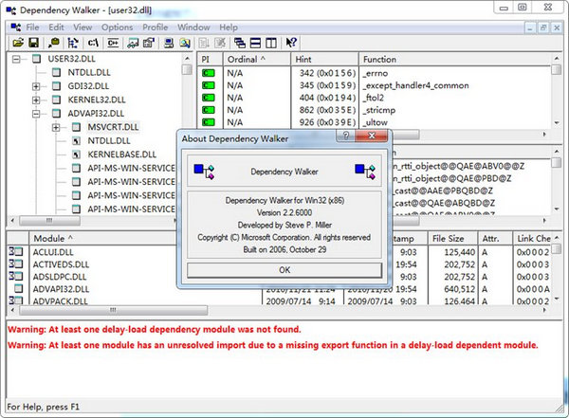569x418 pixels.
Task: Open the View menu
Action: [x=83, y=27]
